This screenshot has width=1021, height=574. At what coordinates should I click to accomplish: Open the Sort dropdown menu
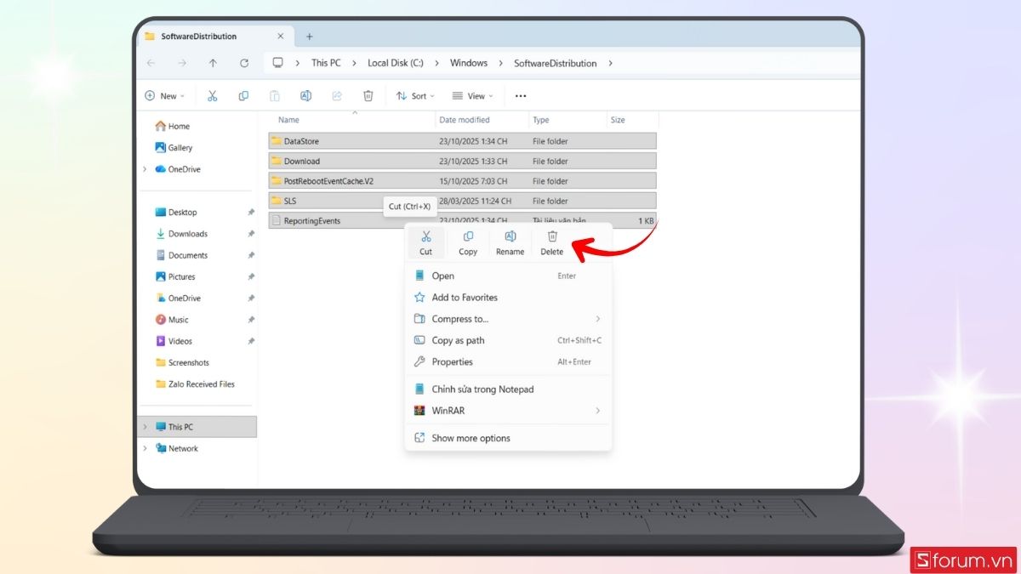pyautogui.click(x=415, y=96)
